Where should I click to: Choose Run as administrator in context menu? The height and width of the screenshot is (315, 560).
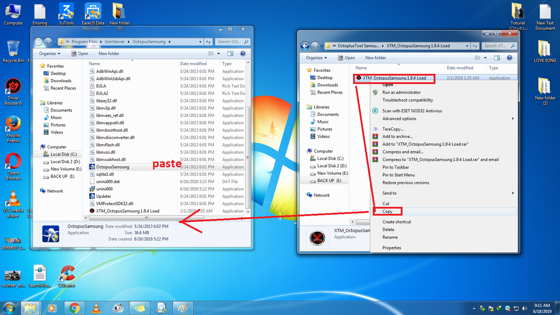pyautogui.click(x=444, y=92)
